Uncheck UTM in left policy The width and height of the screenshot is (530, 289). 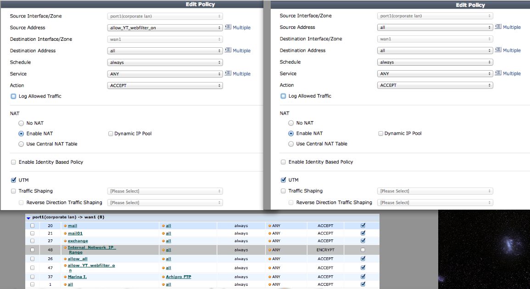13,180
